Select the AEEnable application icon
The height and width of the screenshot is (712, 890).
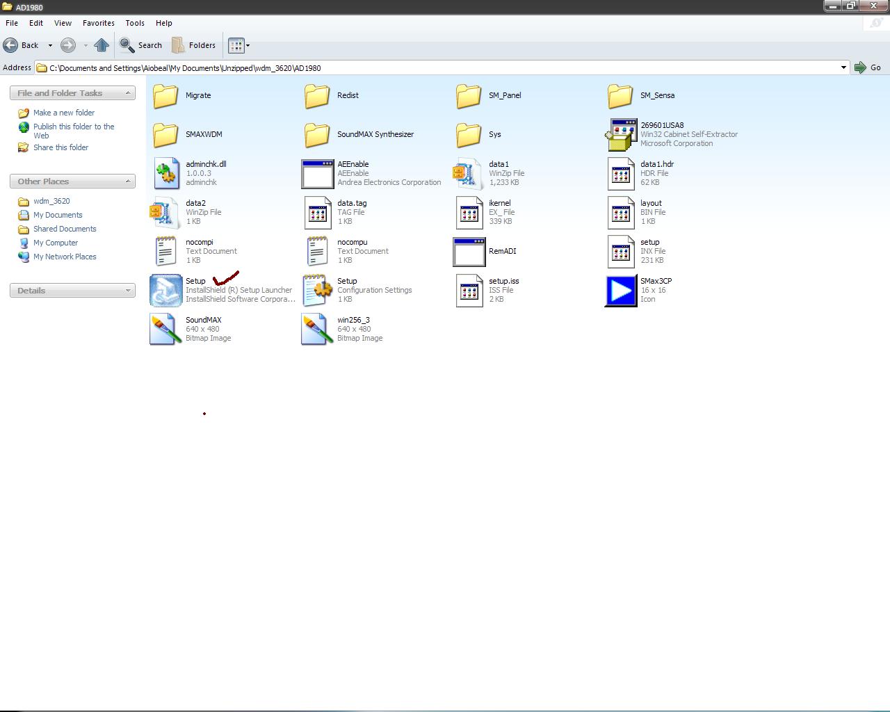coord(318,174)
